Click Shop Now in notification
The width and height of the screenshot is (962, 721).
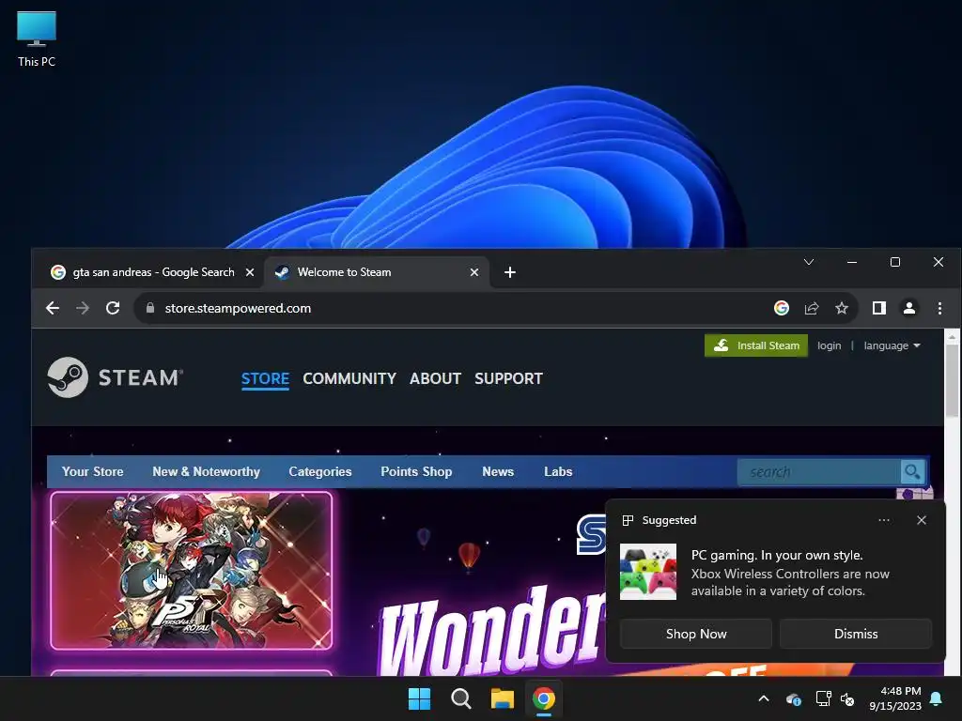coord(696,634)
